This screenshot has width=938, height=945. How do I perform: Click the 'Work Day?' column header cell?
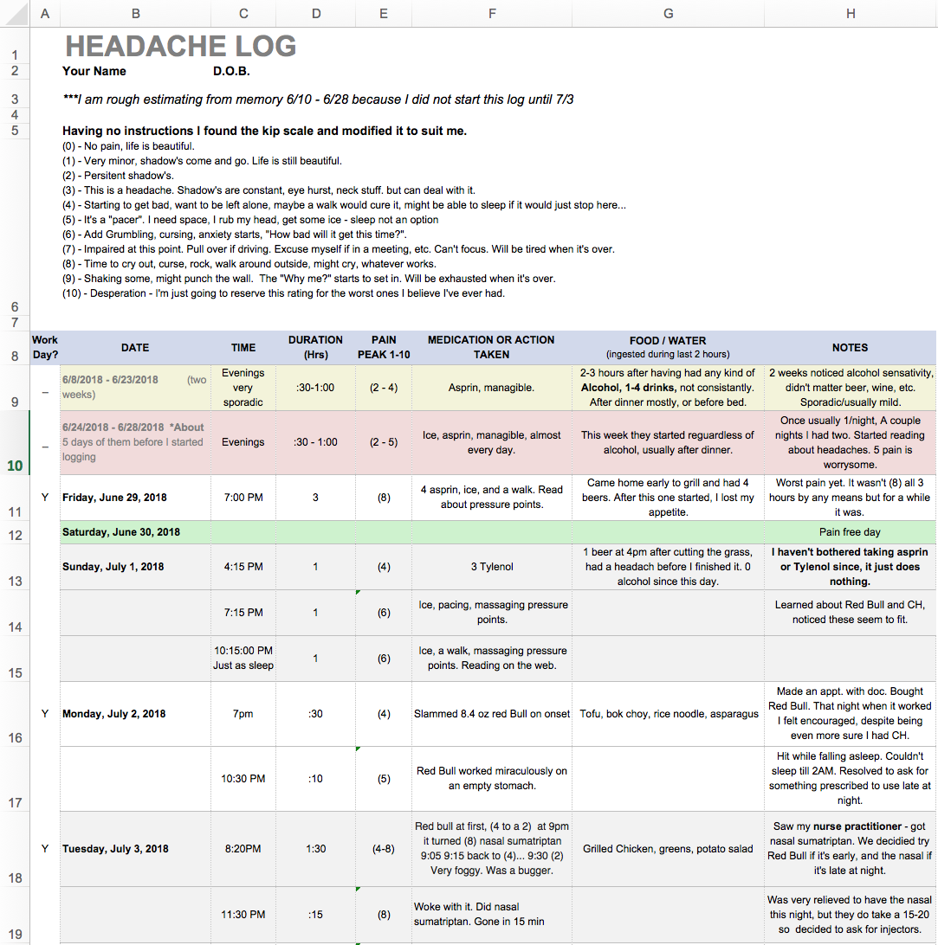45,348
